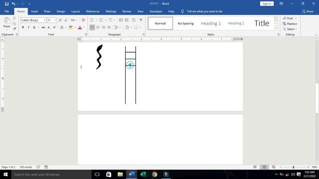
Task: Toggle Underline formatting
Action: click(34, 27)
